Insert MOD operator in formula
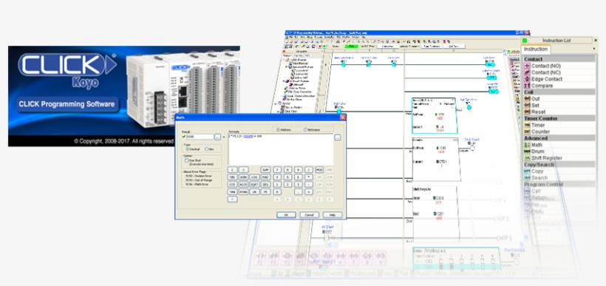This screenshot has height=286, width=606. pyautogui.click(x=319, y=170)
